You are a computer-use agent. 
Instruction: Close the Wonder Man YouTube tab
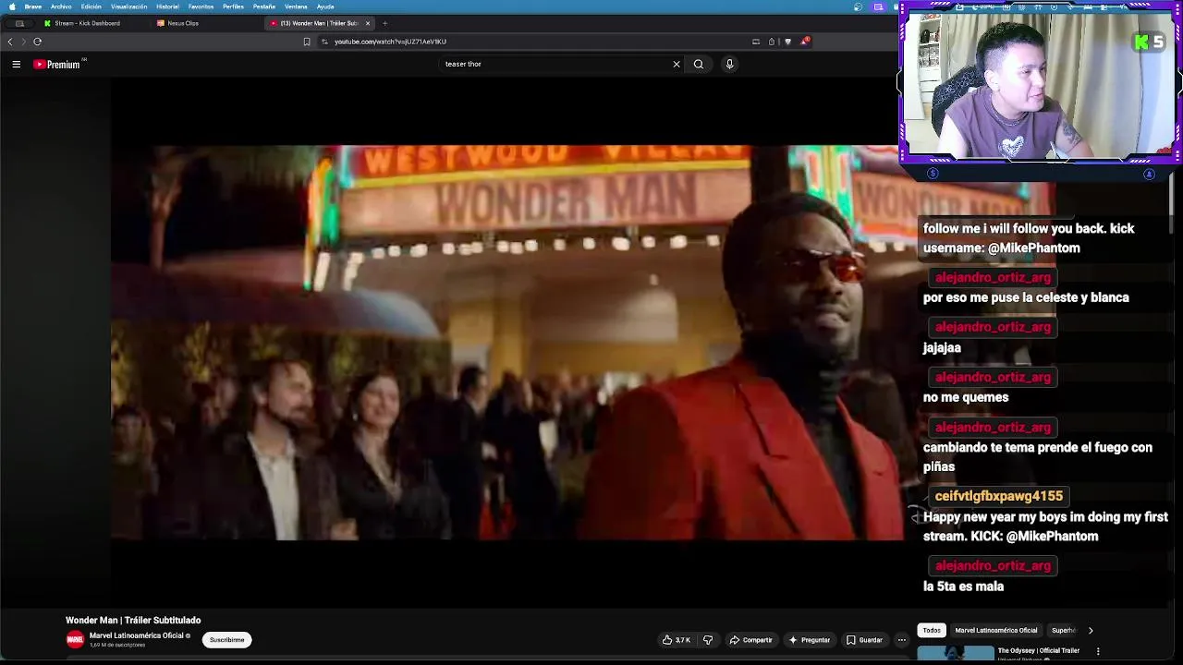pos(368,23)
